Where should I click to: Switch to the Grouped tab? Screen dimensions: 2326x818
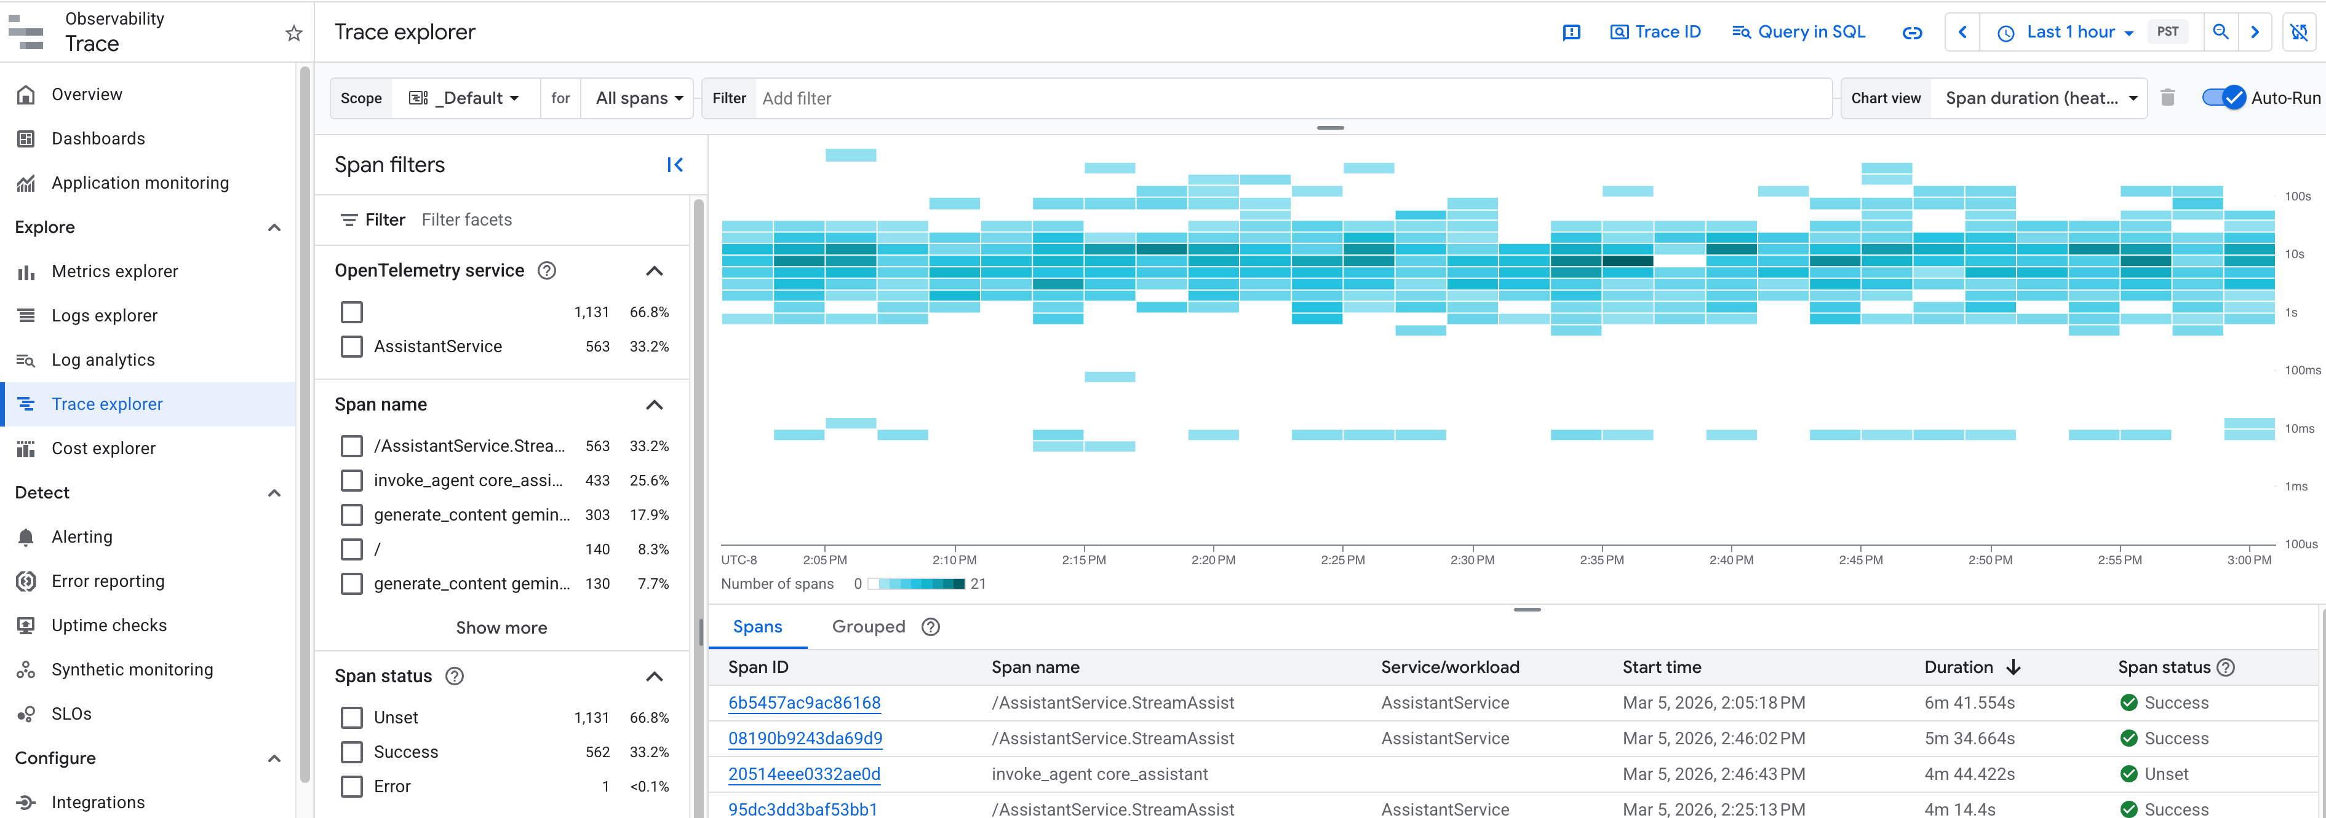click(868, 626)
